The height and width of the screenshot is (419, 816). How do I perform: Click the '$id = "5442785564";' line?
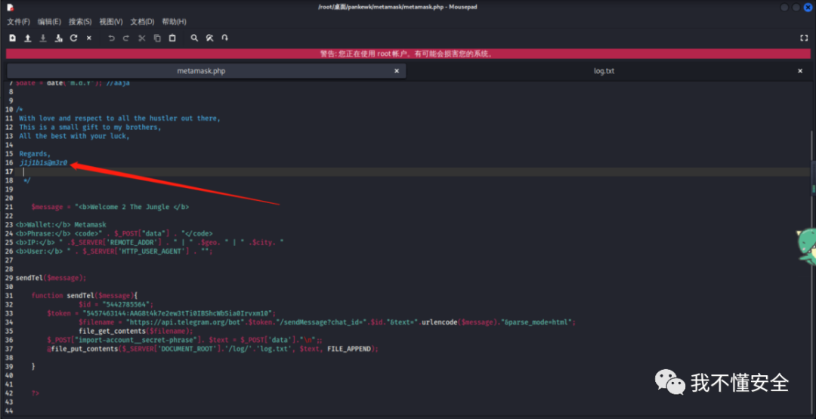pos(116,304)
